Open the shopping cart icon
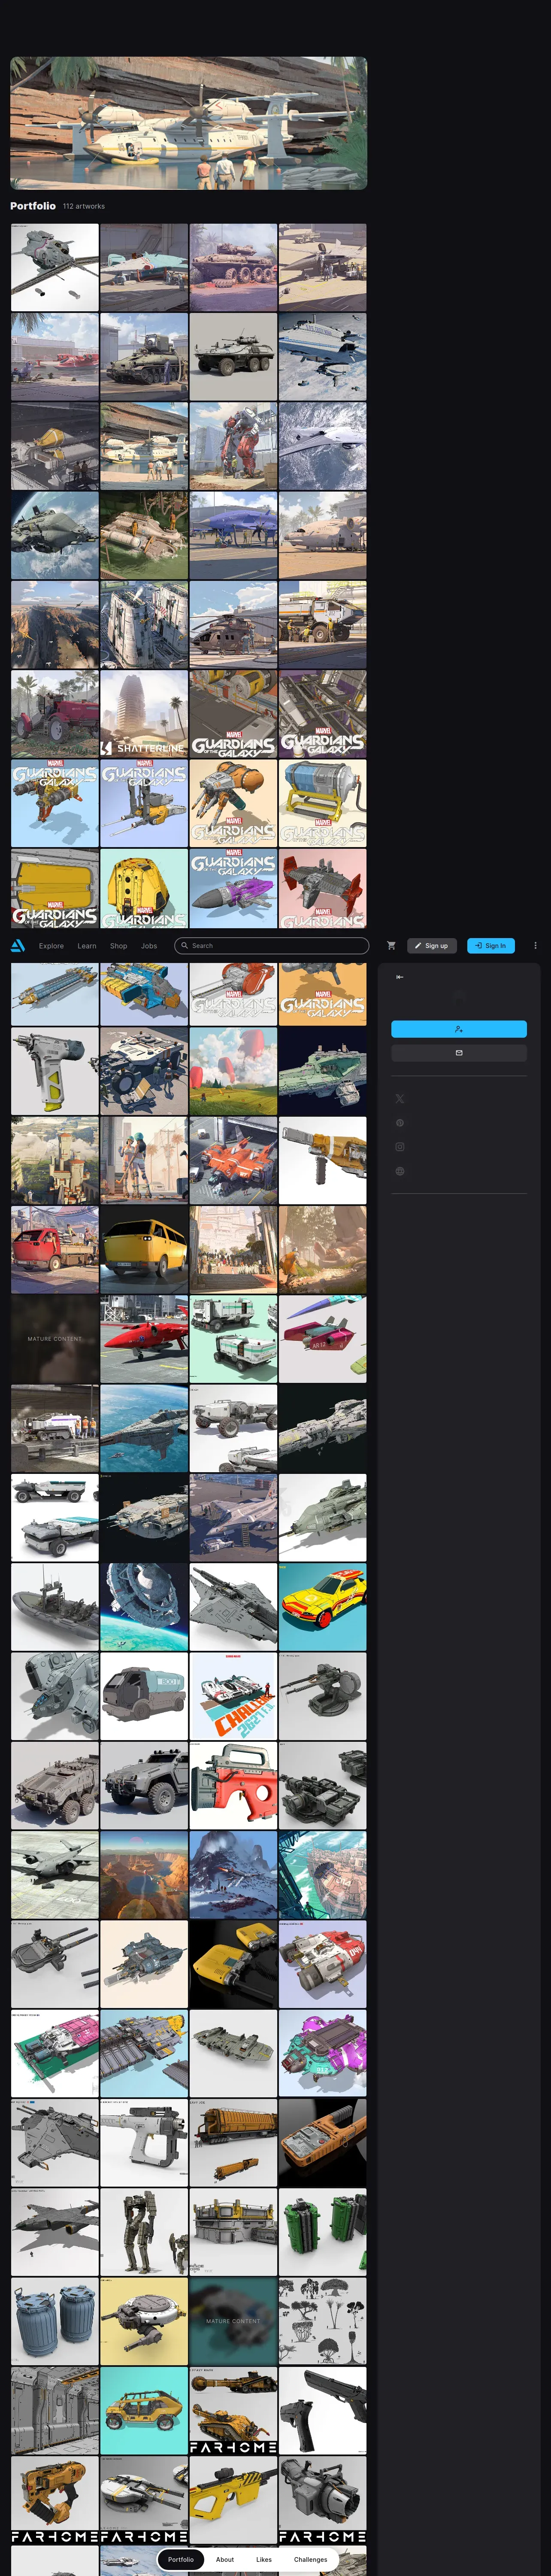551x2576 pixels. (391, 945)
